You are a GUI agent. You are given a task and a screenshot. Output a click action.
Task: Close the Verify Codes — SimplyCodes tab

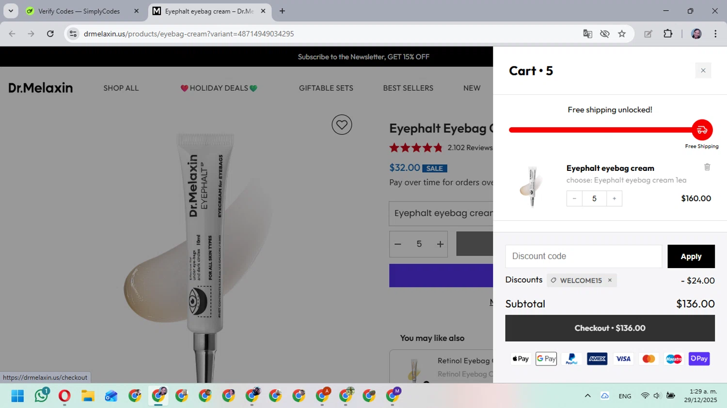pos(136,11)
